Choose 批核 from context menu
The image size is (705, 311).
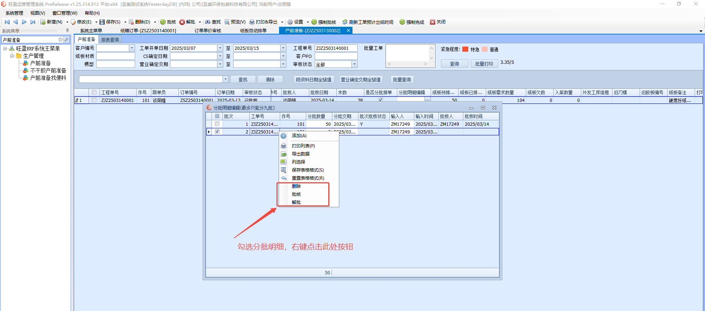tap(309, 194)
